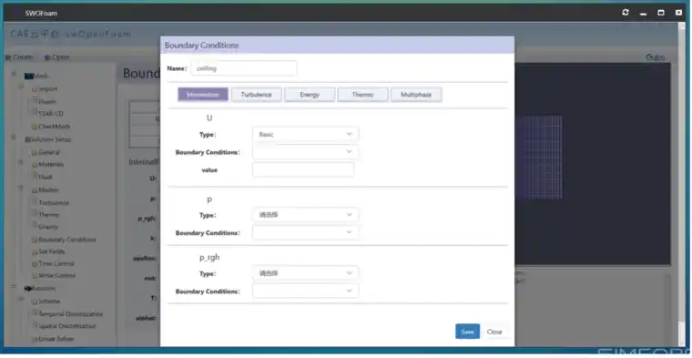Click the Create button in the background toolbar
The image size is (692, 358).
pos(19,57)
